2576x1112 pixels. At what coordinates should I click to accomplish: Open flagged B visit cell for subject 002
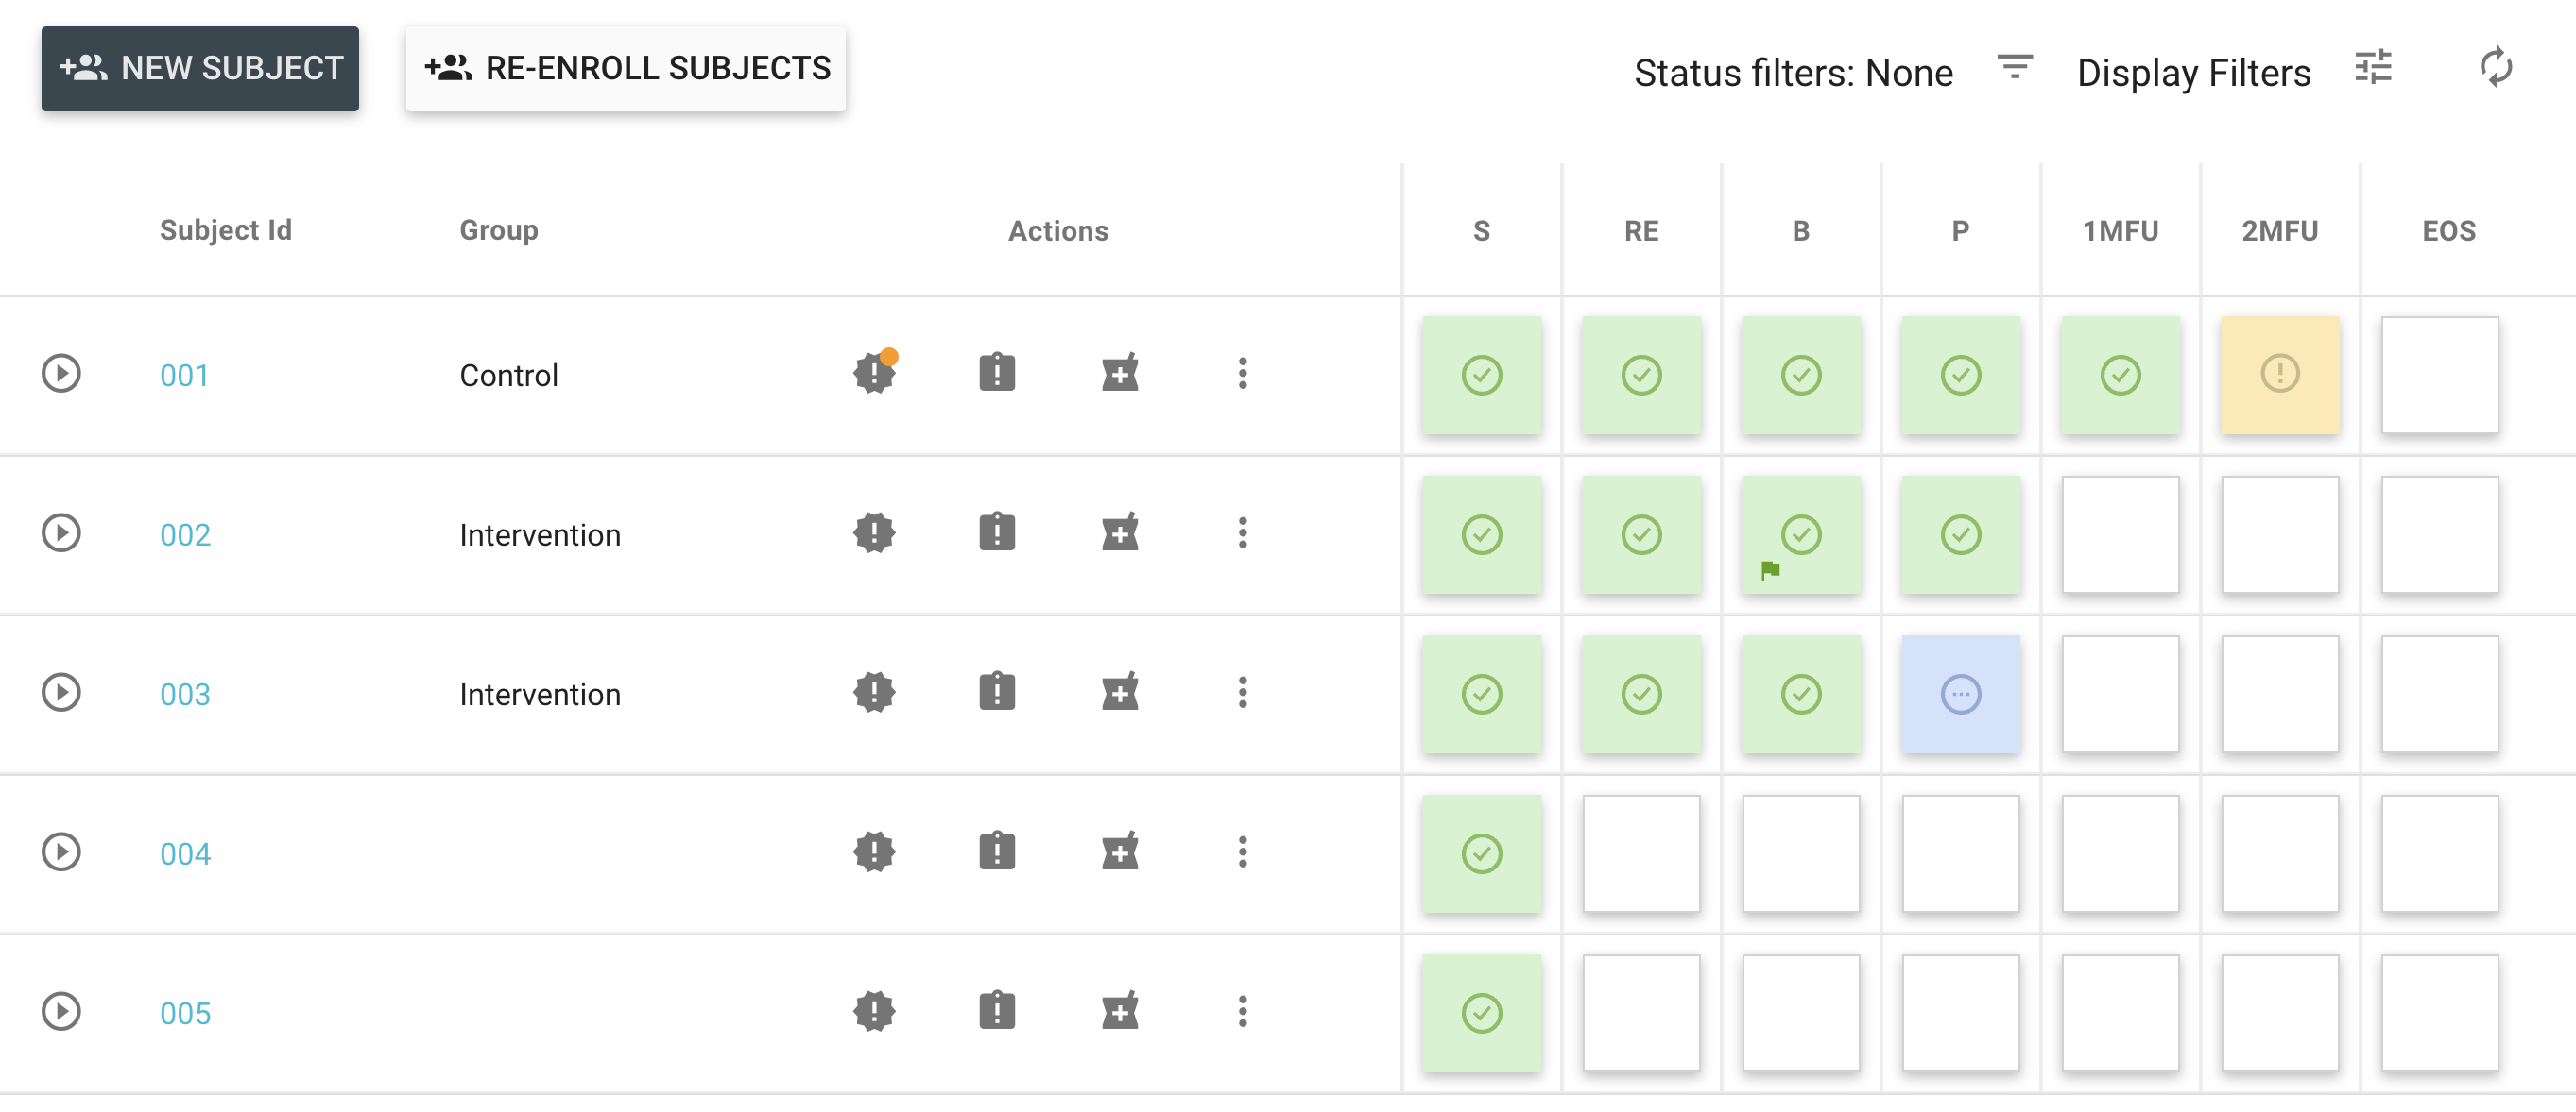click(x=1800, y=533)
